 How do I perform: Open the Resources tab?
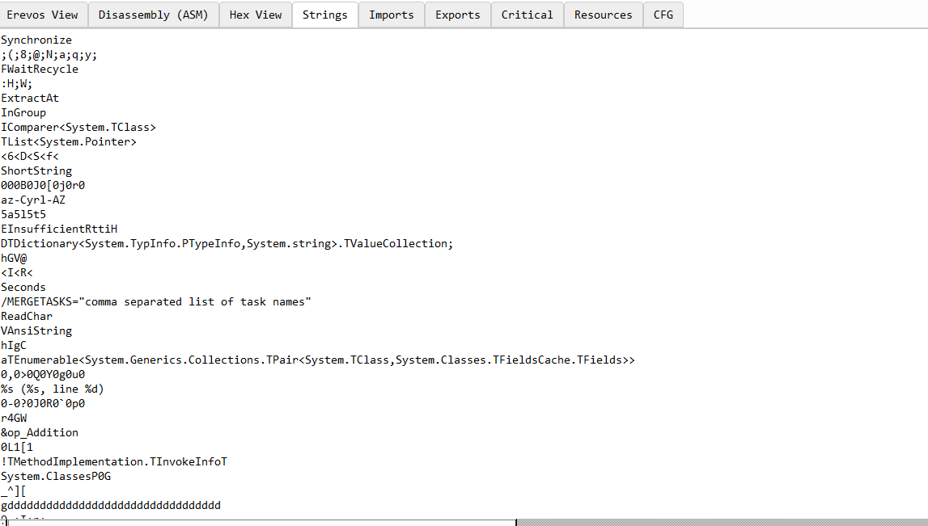[x=603, y=15]
